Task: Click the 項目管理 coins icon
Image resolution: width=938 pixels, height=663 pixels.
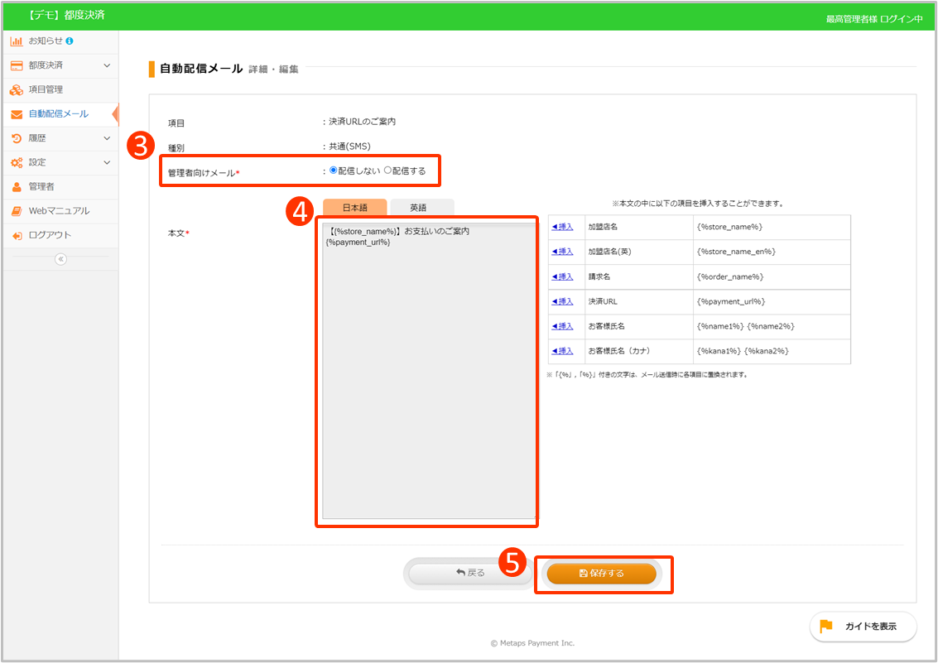Action: click(x=17, y=89)
